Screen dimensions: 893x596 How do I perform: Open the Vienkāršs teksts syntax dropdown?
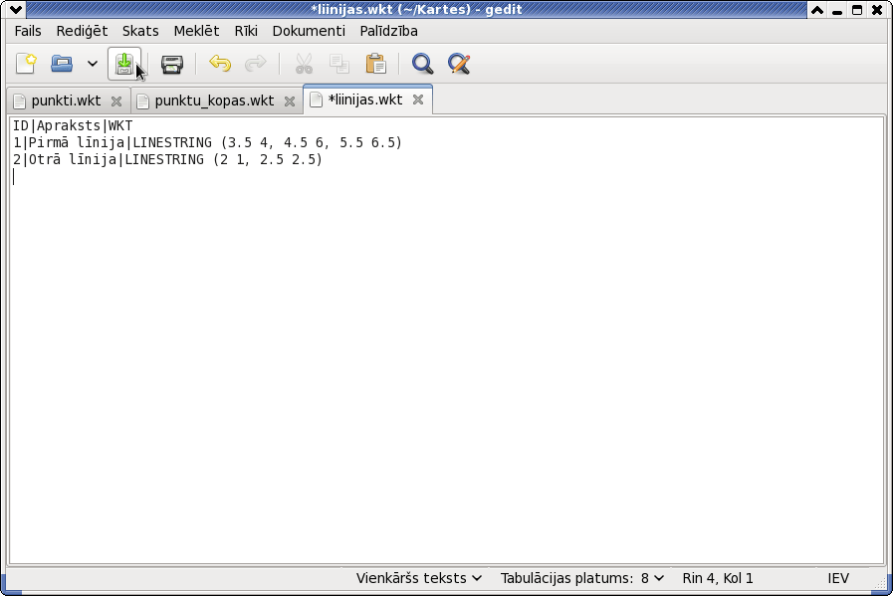click(x=419, y=578)
